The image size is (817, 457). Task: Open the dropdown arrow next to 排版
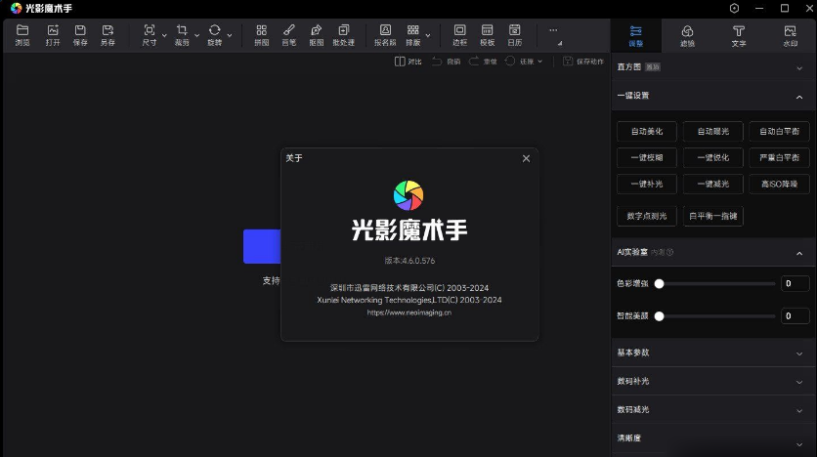428,35
